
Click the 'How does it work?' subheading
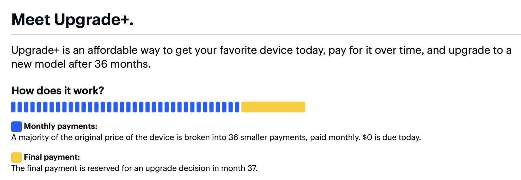point(58,90)
